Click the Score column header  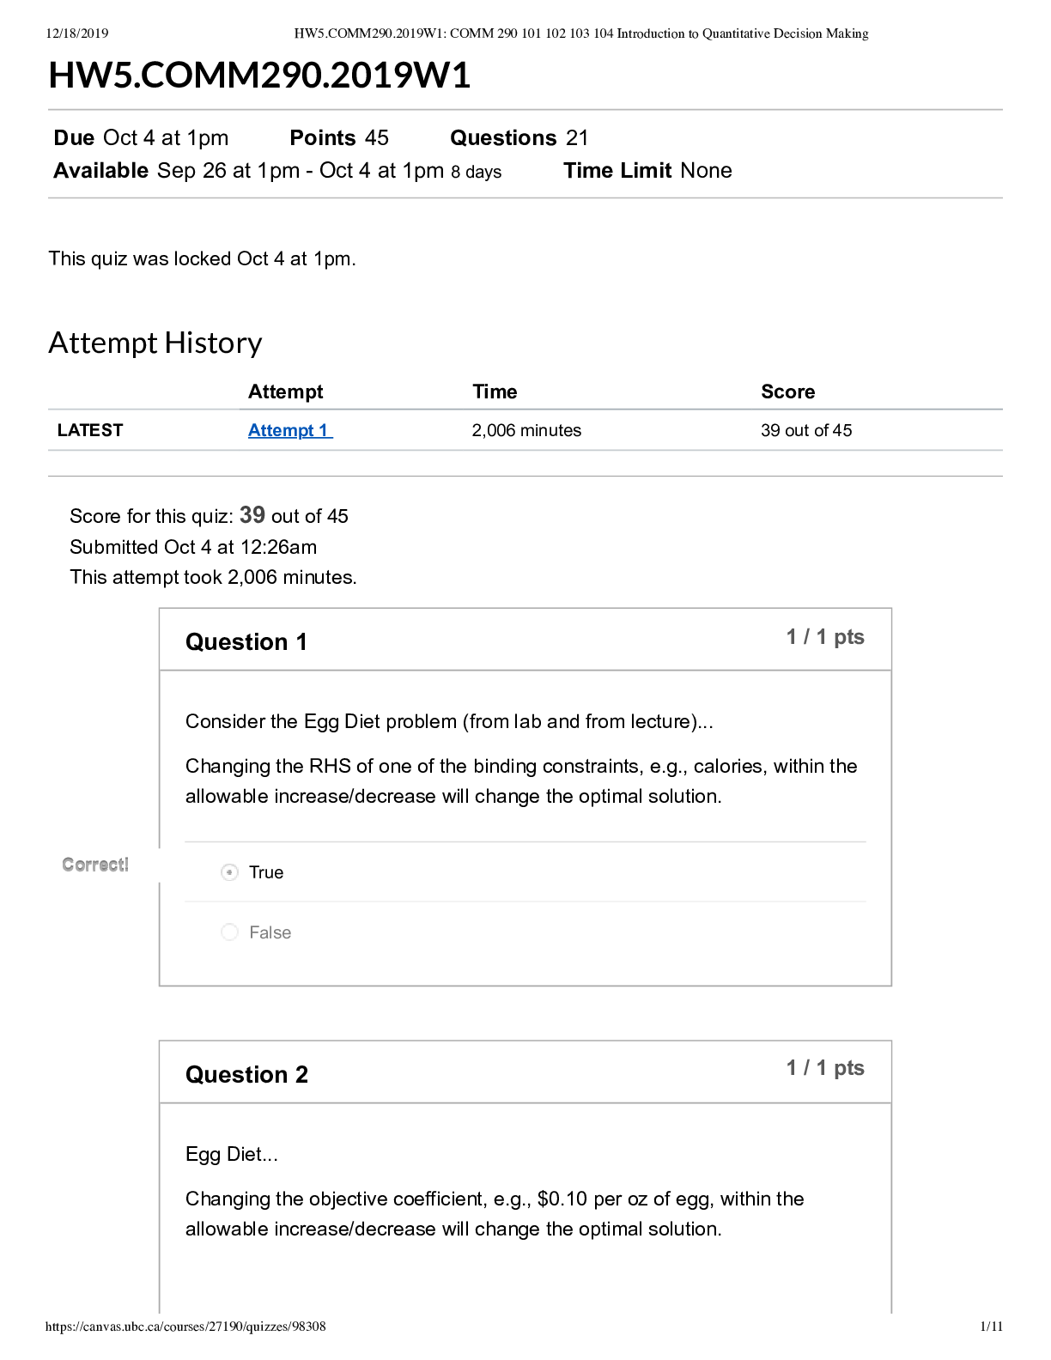point(787,392)
